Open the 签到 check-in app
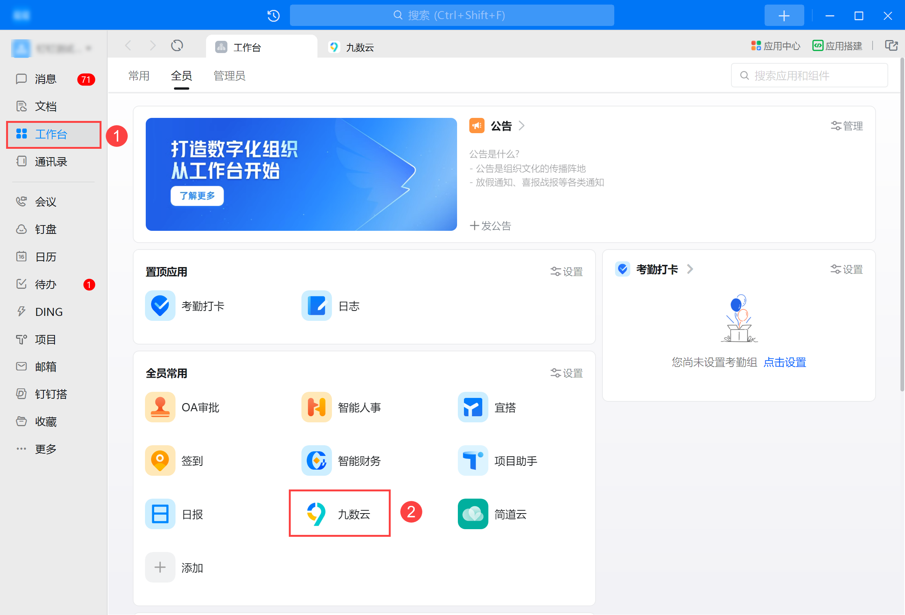This screenshot has width=905, height=615. [160, 460]
